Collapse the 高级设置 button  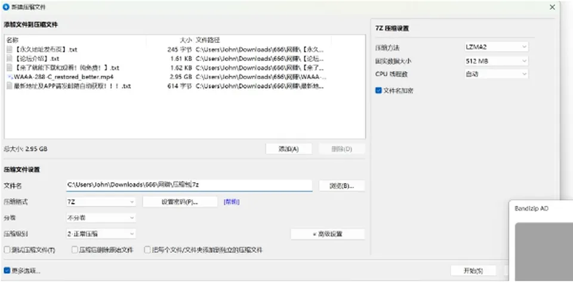(x=328, y=234)
